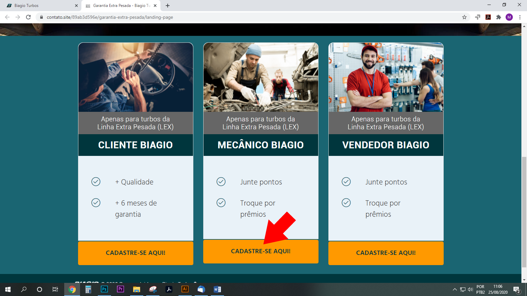The width and height of the screenshot is (527, 296).
Task: Click the gray extension icon beside the star
Action: coord(478,17)
